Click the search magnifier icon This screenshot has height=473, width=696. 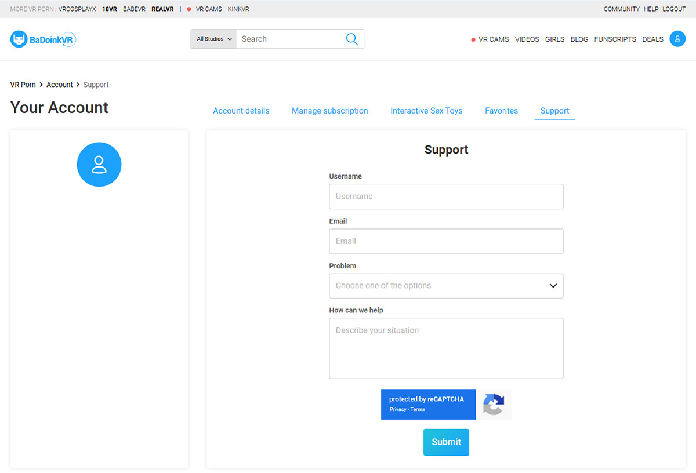(351, 39)
